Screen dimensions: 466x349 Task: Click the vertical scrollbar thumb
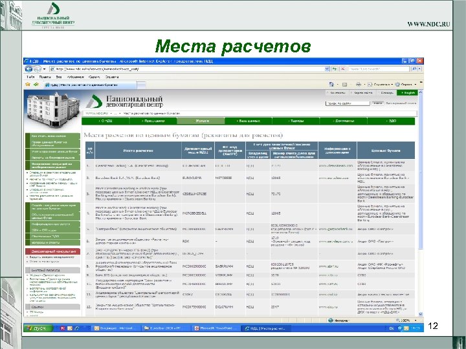coord(420,172)
